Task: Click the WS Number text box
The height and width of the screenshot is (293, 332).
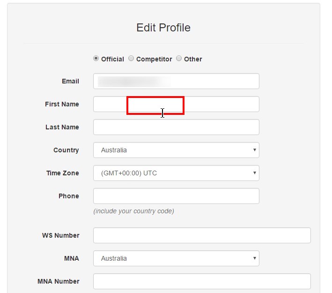Action: [202, 235]
